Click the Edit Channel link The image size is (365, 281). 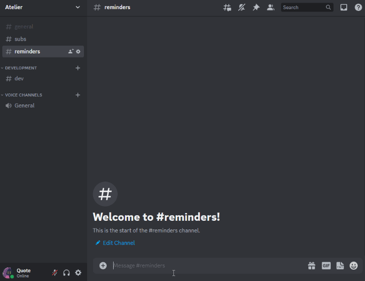click(x=119, y=243)
